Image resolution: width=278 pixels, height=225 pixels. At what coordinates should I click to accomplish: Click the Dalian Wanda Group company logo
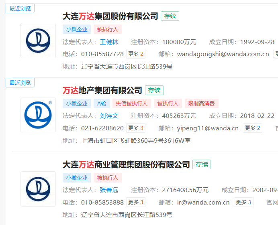[x=38, y=41]
